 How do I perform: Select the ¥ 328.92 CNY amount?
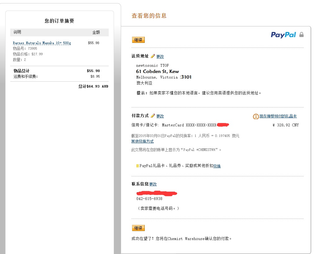tap(285, 125)
